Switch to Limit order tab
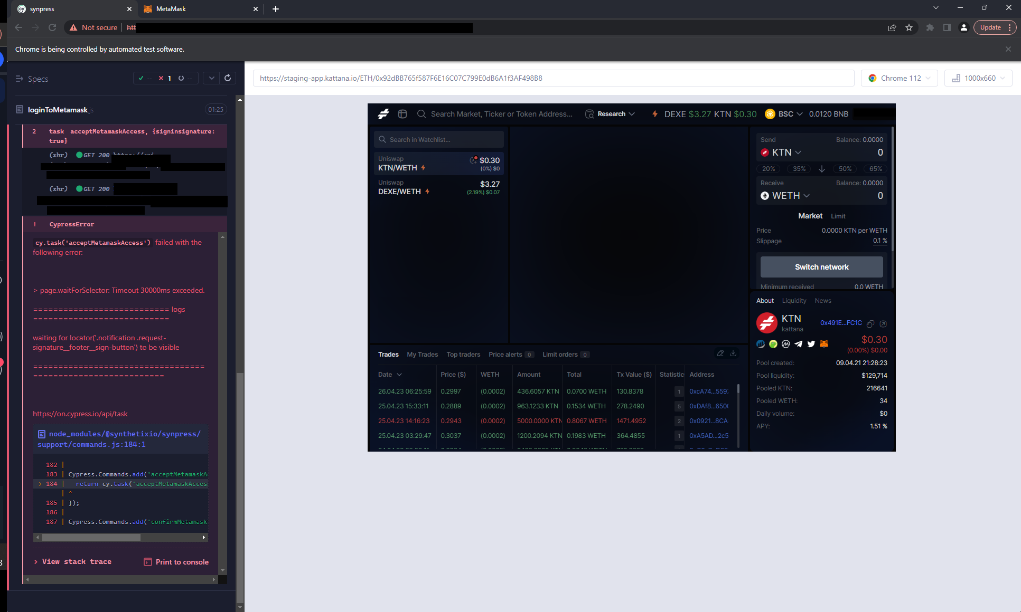 (x=838, y=216)
